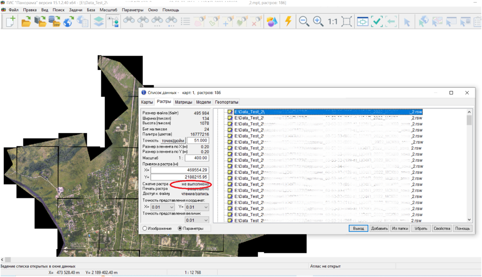Click the first binoculars search icon

(x=129, y=21)
